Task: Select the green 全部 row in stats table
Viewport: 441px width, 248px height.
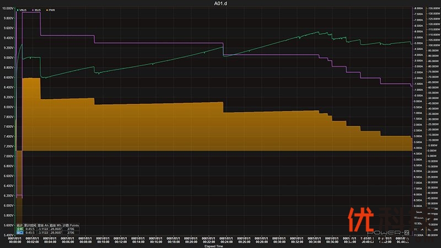Action: [19, 229]
